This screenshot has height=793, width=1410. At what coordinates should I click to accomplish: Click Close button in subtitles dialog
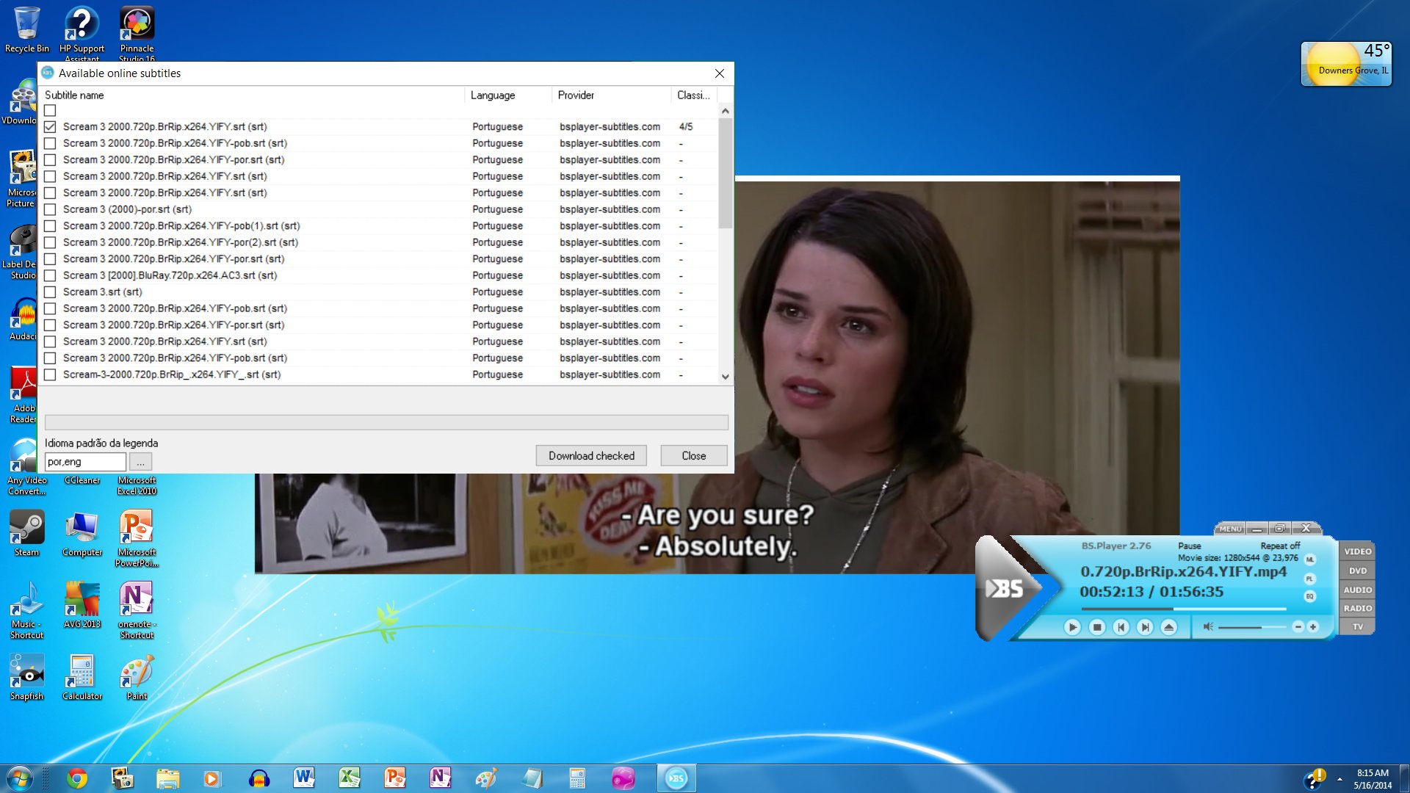click(x=694, y=456)
